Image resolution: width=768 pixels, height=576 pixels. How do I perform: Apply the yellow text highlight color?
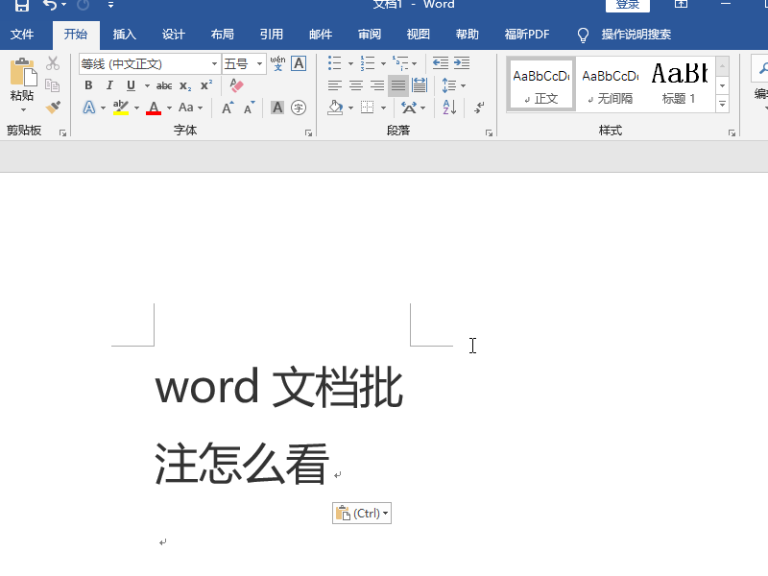click(120, 108)
